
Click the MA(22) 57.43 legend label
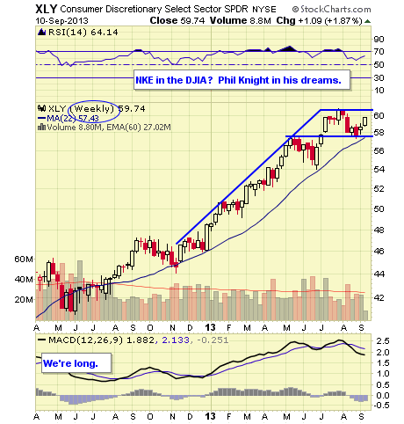click(73, 118)
